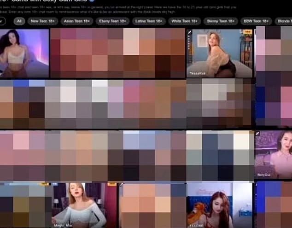This screenshot has width=292, height=228.
Task: Open the TessaKick room thumbnail
Action: (219, 53)
